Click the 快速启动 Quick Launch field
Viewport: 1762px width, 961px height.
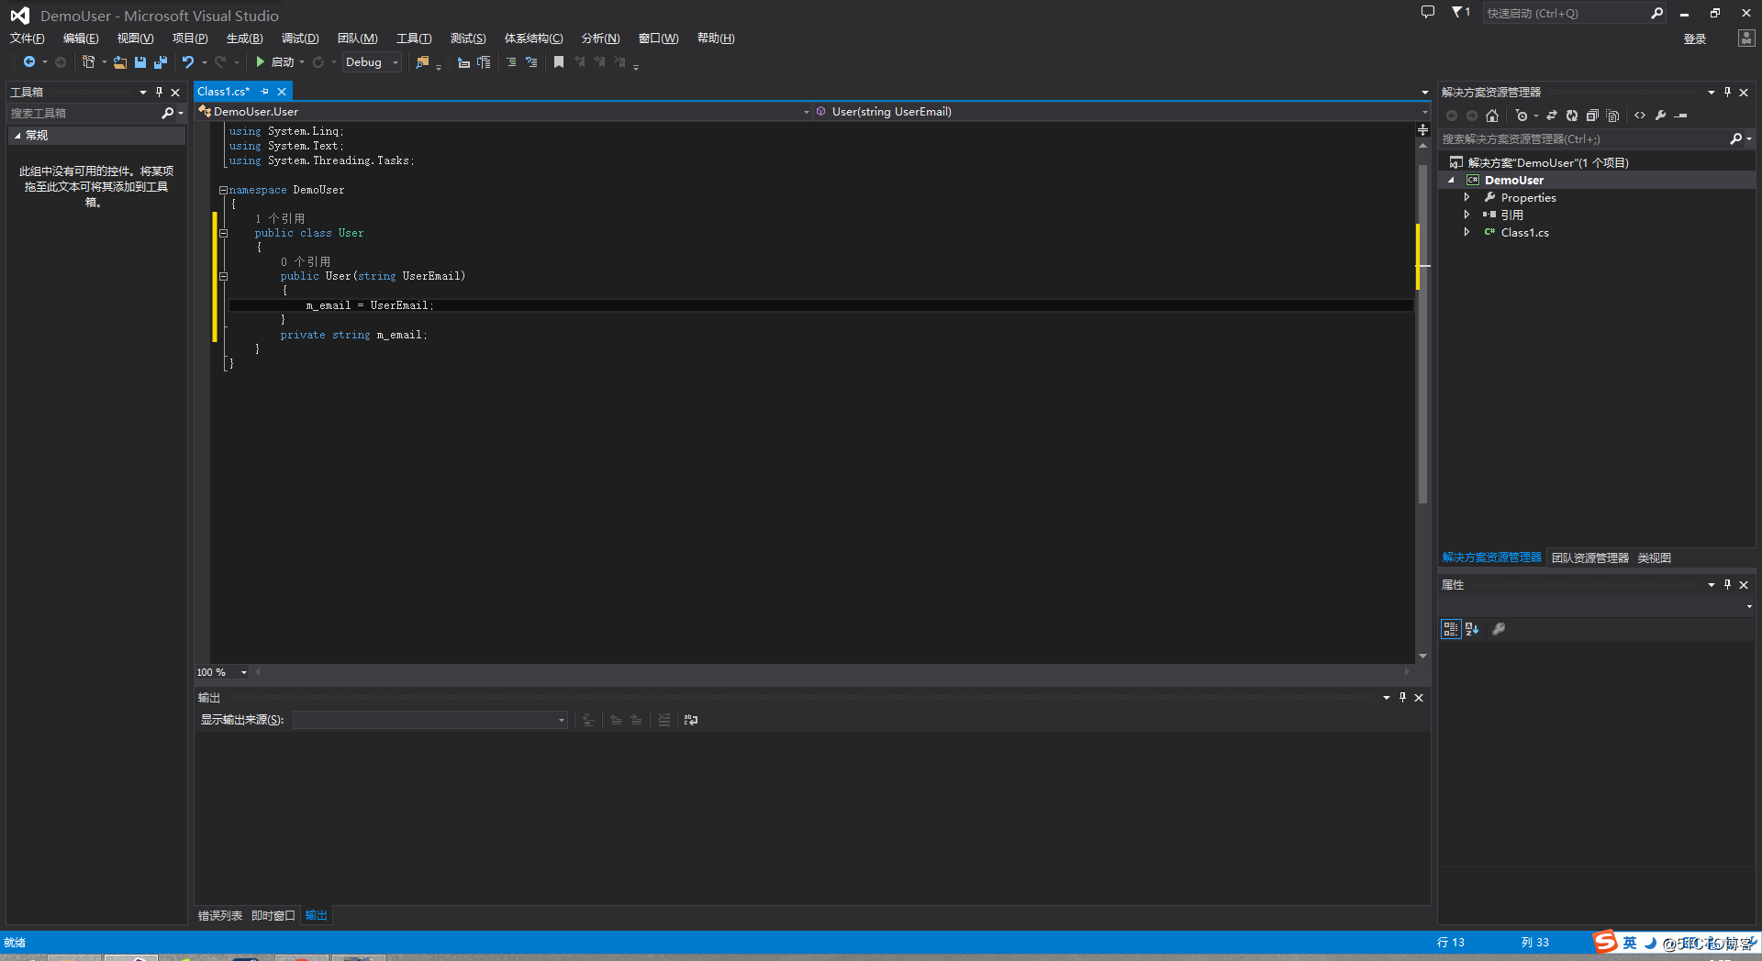click(x=1566, y=13)
